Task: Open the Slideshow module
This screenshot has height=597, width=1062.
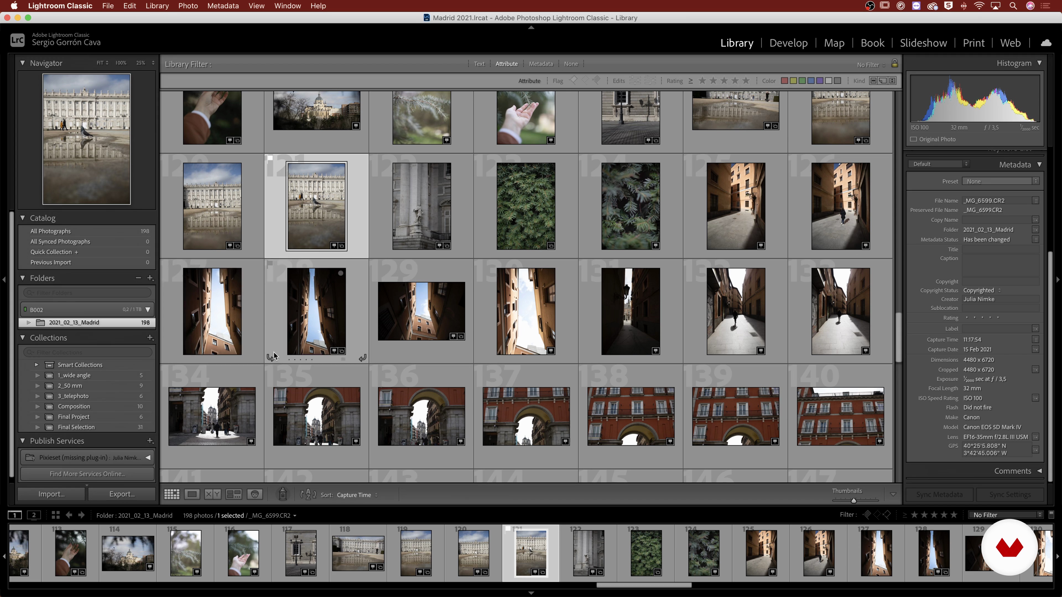Action: tap(923, 43)
